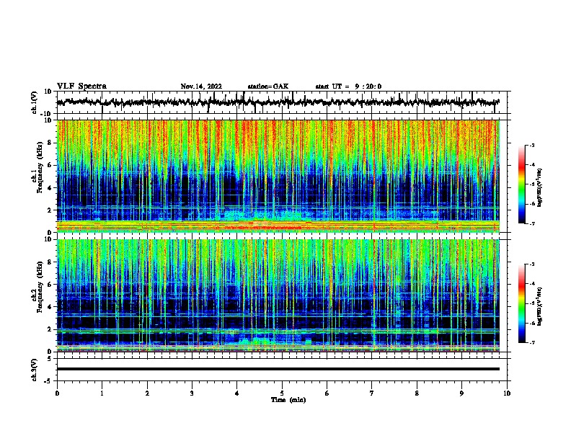Click the "station=GAK" header text
This screenshot has width=571, height=441.
(268, 86)
